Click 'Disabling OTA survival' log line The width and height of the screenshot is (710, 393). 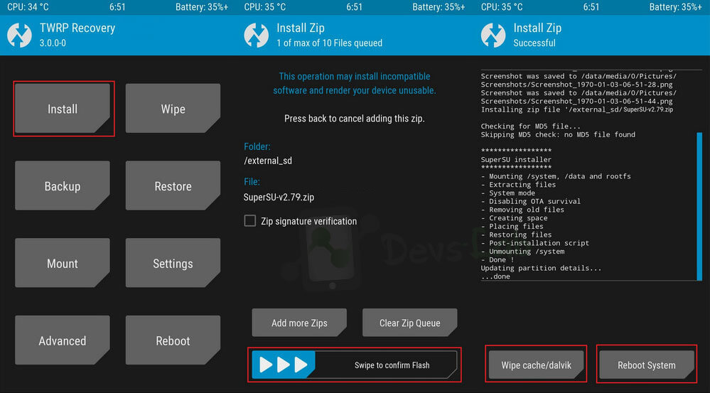tap(531, 201)
